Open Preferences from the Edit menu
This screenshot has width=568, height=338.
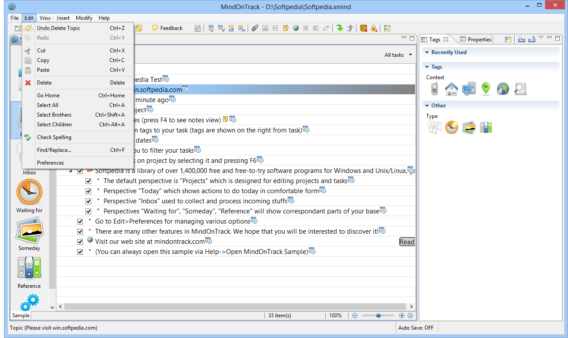[x=78, y=163]
